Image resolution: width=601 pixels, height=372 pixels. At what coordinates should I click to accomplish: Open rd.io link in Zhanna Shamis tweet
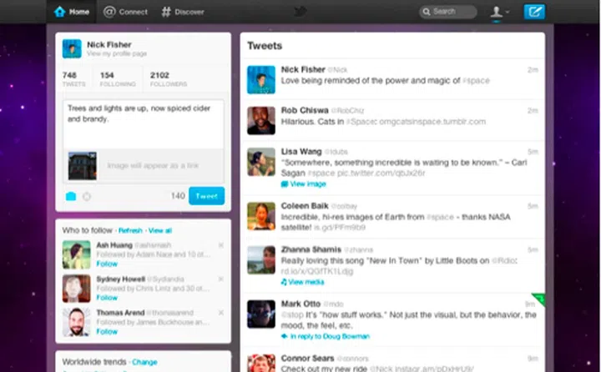[317, 271]
